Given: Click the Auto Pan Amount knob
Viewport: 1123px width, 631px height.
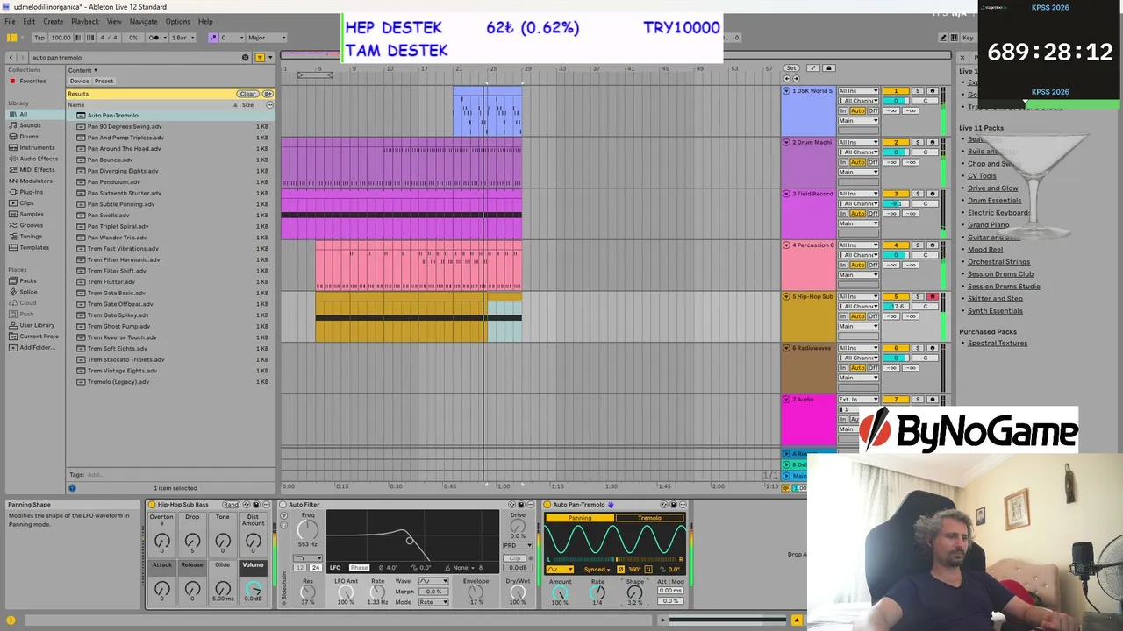Looking at the screenshot, I should pos(560,593).
